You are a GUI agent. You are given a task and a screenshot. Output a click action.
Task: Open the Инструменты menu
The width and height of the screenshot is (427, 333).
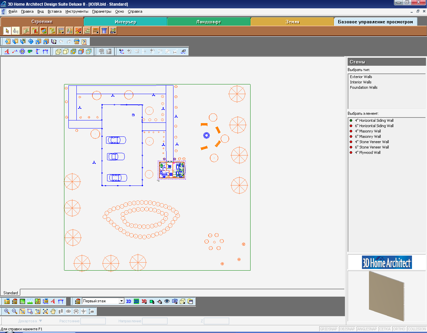[77, 11]
